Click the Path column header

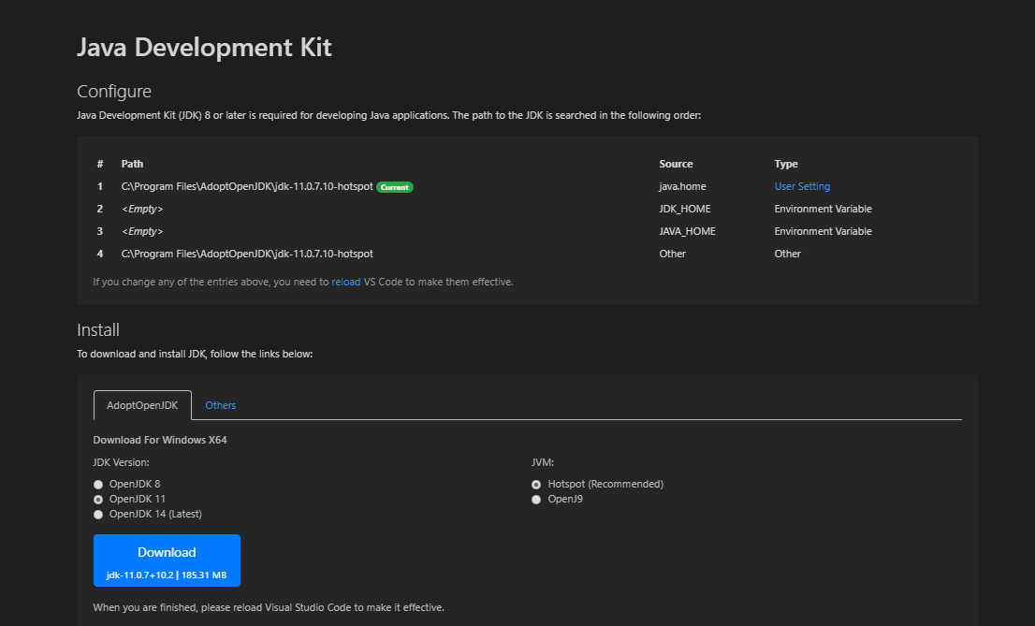coord(132,165)
